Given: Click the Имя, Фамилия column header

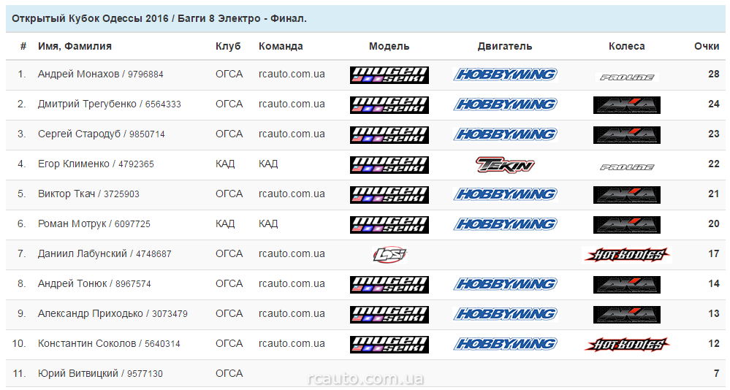Looking at the screenshot, I should click(x=75, y=46).
